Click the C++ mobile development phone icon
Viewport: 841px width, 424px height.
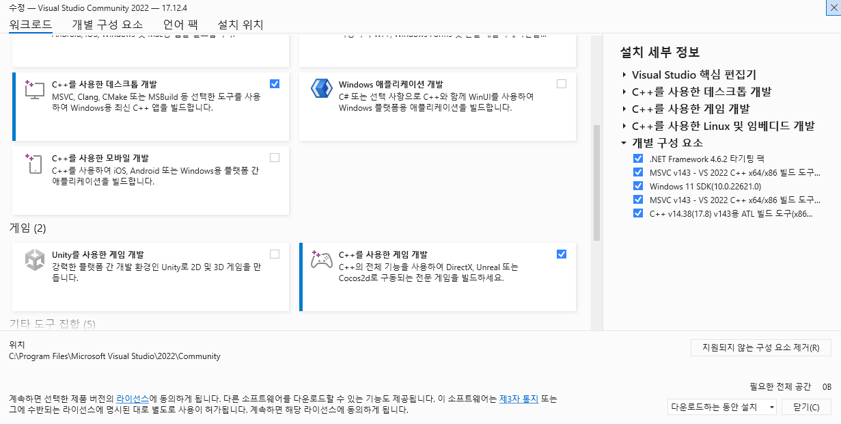coord(34,163)
